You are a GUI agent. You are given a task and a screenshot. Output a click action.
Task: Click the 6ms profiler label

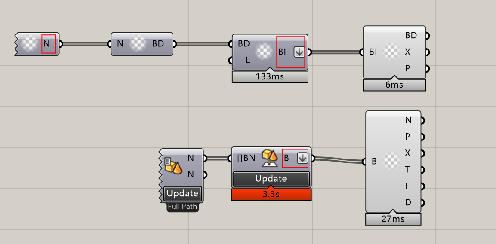tap(394, 85)
